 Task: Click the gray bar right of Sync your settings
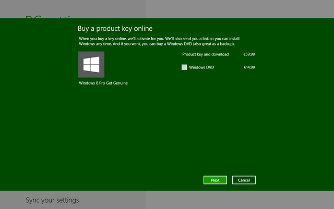(x=209, y=200)
